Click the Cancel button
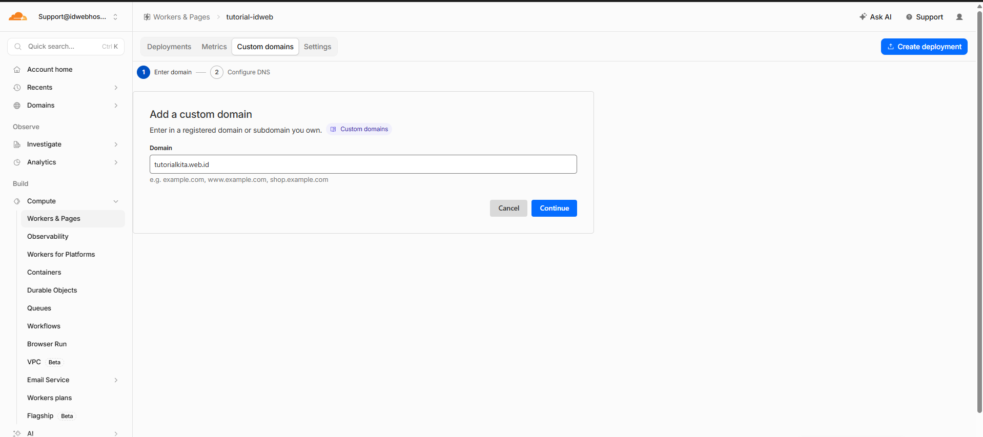983x437 pixels. tap(508, 209)
